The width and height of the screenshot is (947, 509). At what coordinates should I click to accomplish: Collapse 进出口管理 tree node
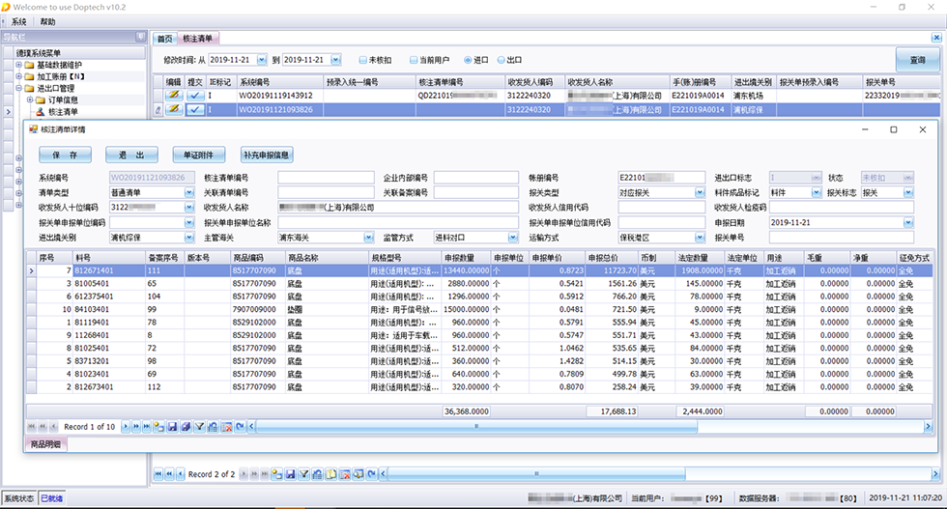18,88
